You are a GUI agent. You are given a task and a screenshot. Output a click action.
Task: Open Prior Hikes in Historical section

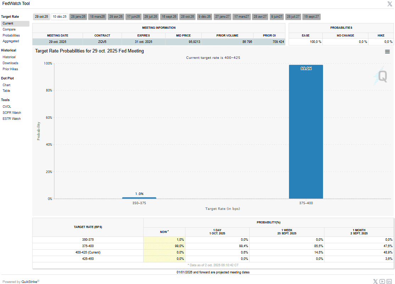click(10, 69)
